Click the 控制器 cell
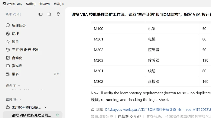This screenshot has width=211, height=118. (154, 50)
